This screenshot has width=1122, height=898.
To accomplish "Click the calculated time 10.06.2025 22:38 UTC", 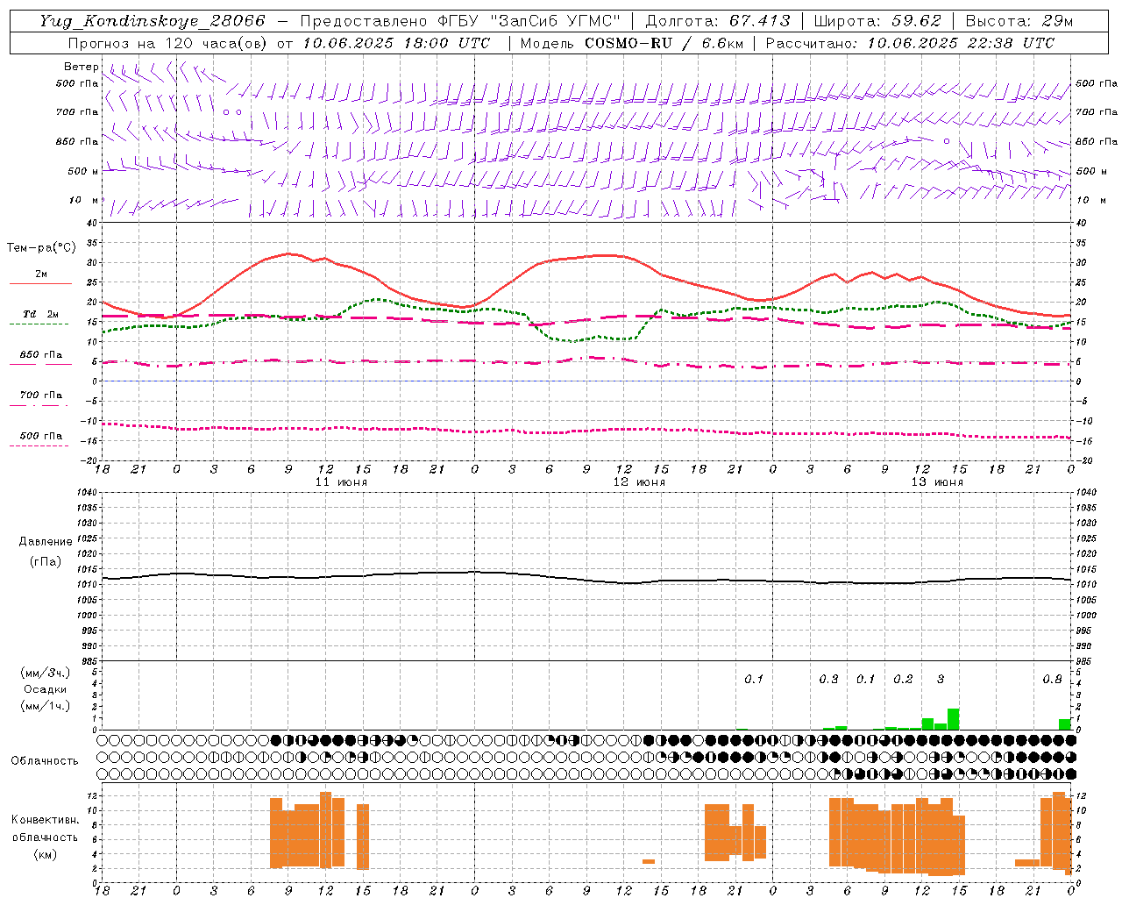I will click(961, 43).
